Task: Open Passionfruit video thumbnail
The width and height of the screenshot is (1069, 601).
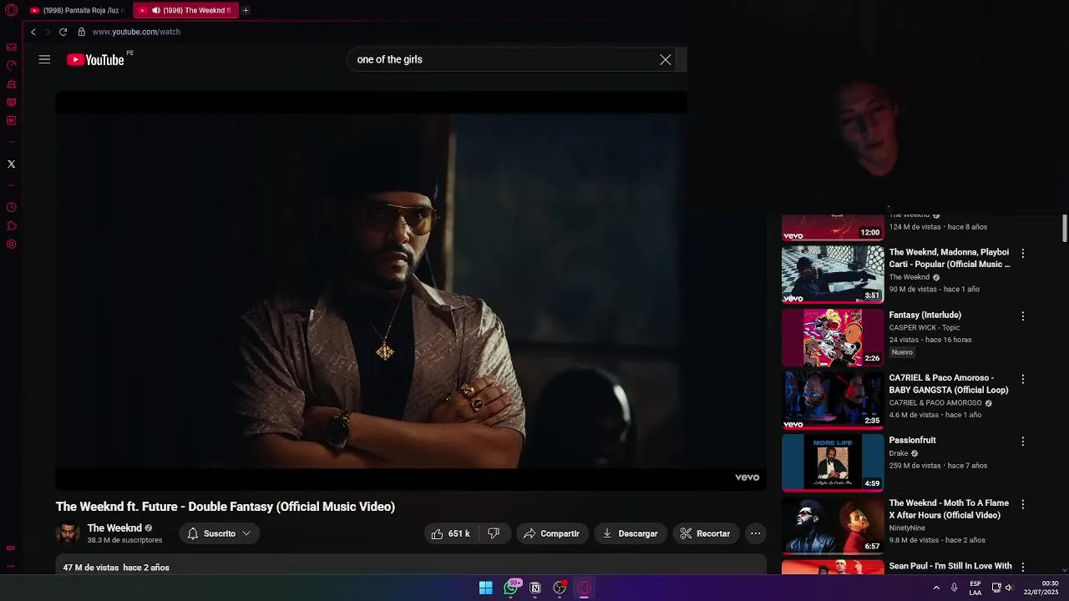Action: click(x=833, y=462)
